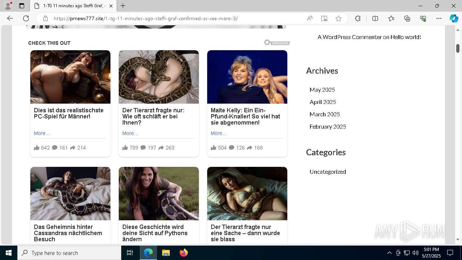The image size is (462, 260).
Task: Click comment icon showing 126
Action: [232, 147]
